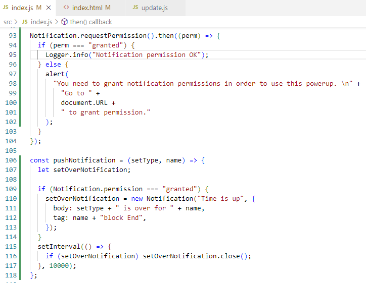Click the 'else' keyword on line 96
The height and width of the screenshot is (283, 366).
pyautogui.click(x=53, y=65)
